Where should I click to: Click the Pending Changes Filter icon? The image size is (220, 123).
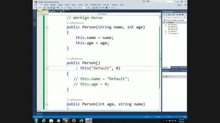tap(173, 14)
